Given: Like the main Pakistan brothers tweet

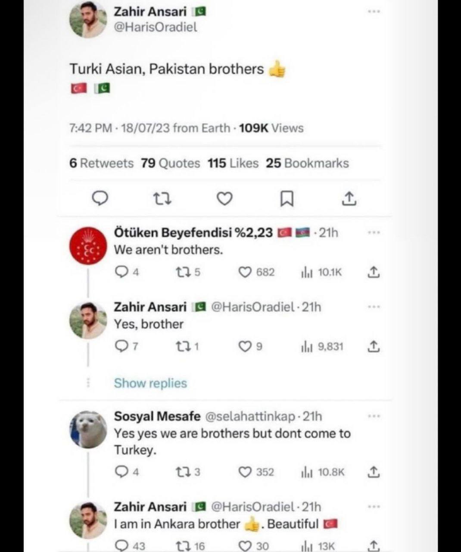Looking at the screenshot, I should pyautogui.click(x=224, y=198).
